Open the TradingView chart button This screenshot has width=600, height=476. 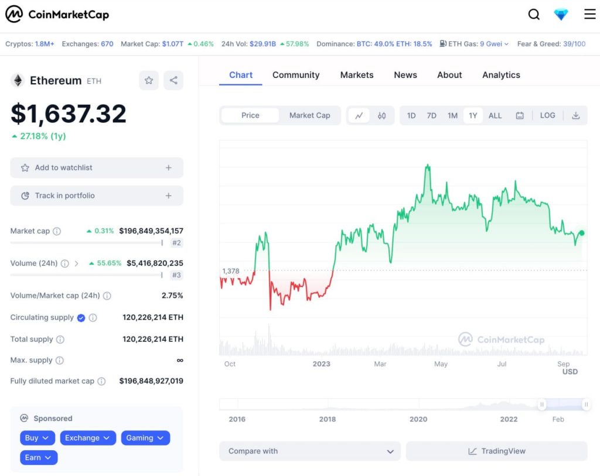(x=496, y=451)
